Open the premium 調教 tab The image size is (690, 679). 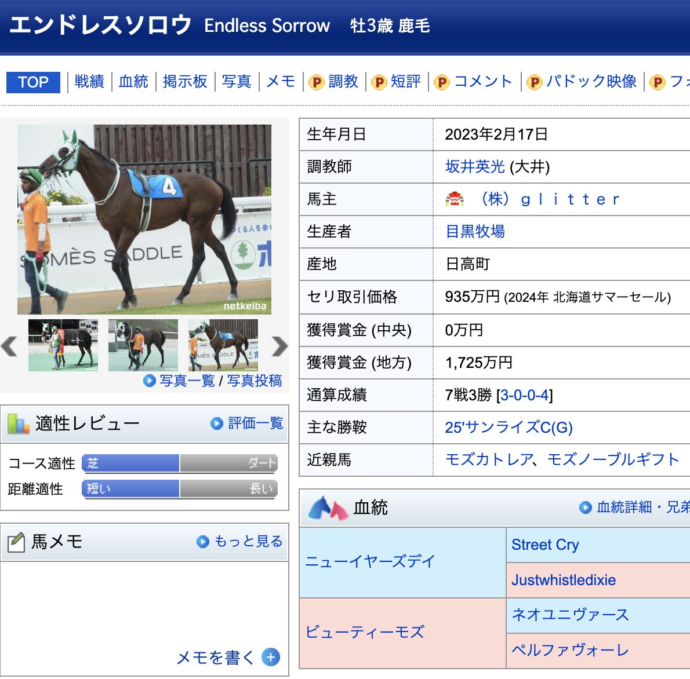[x=343, y=81]
